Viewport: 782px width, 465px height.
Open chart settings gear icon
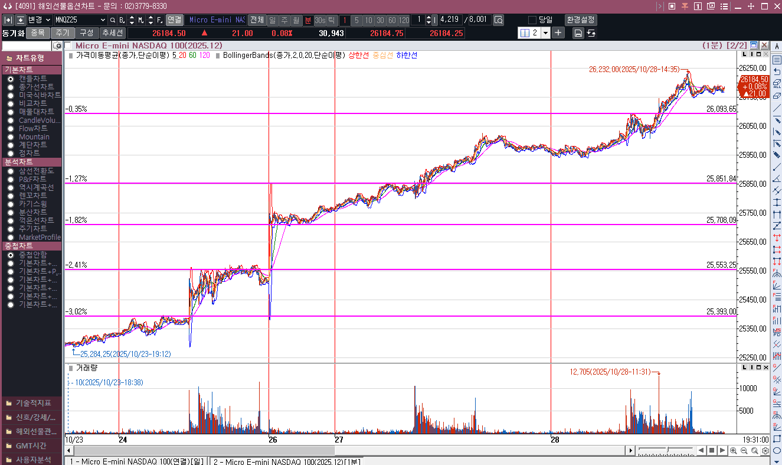pyautogui.click(x=765, y=451)
